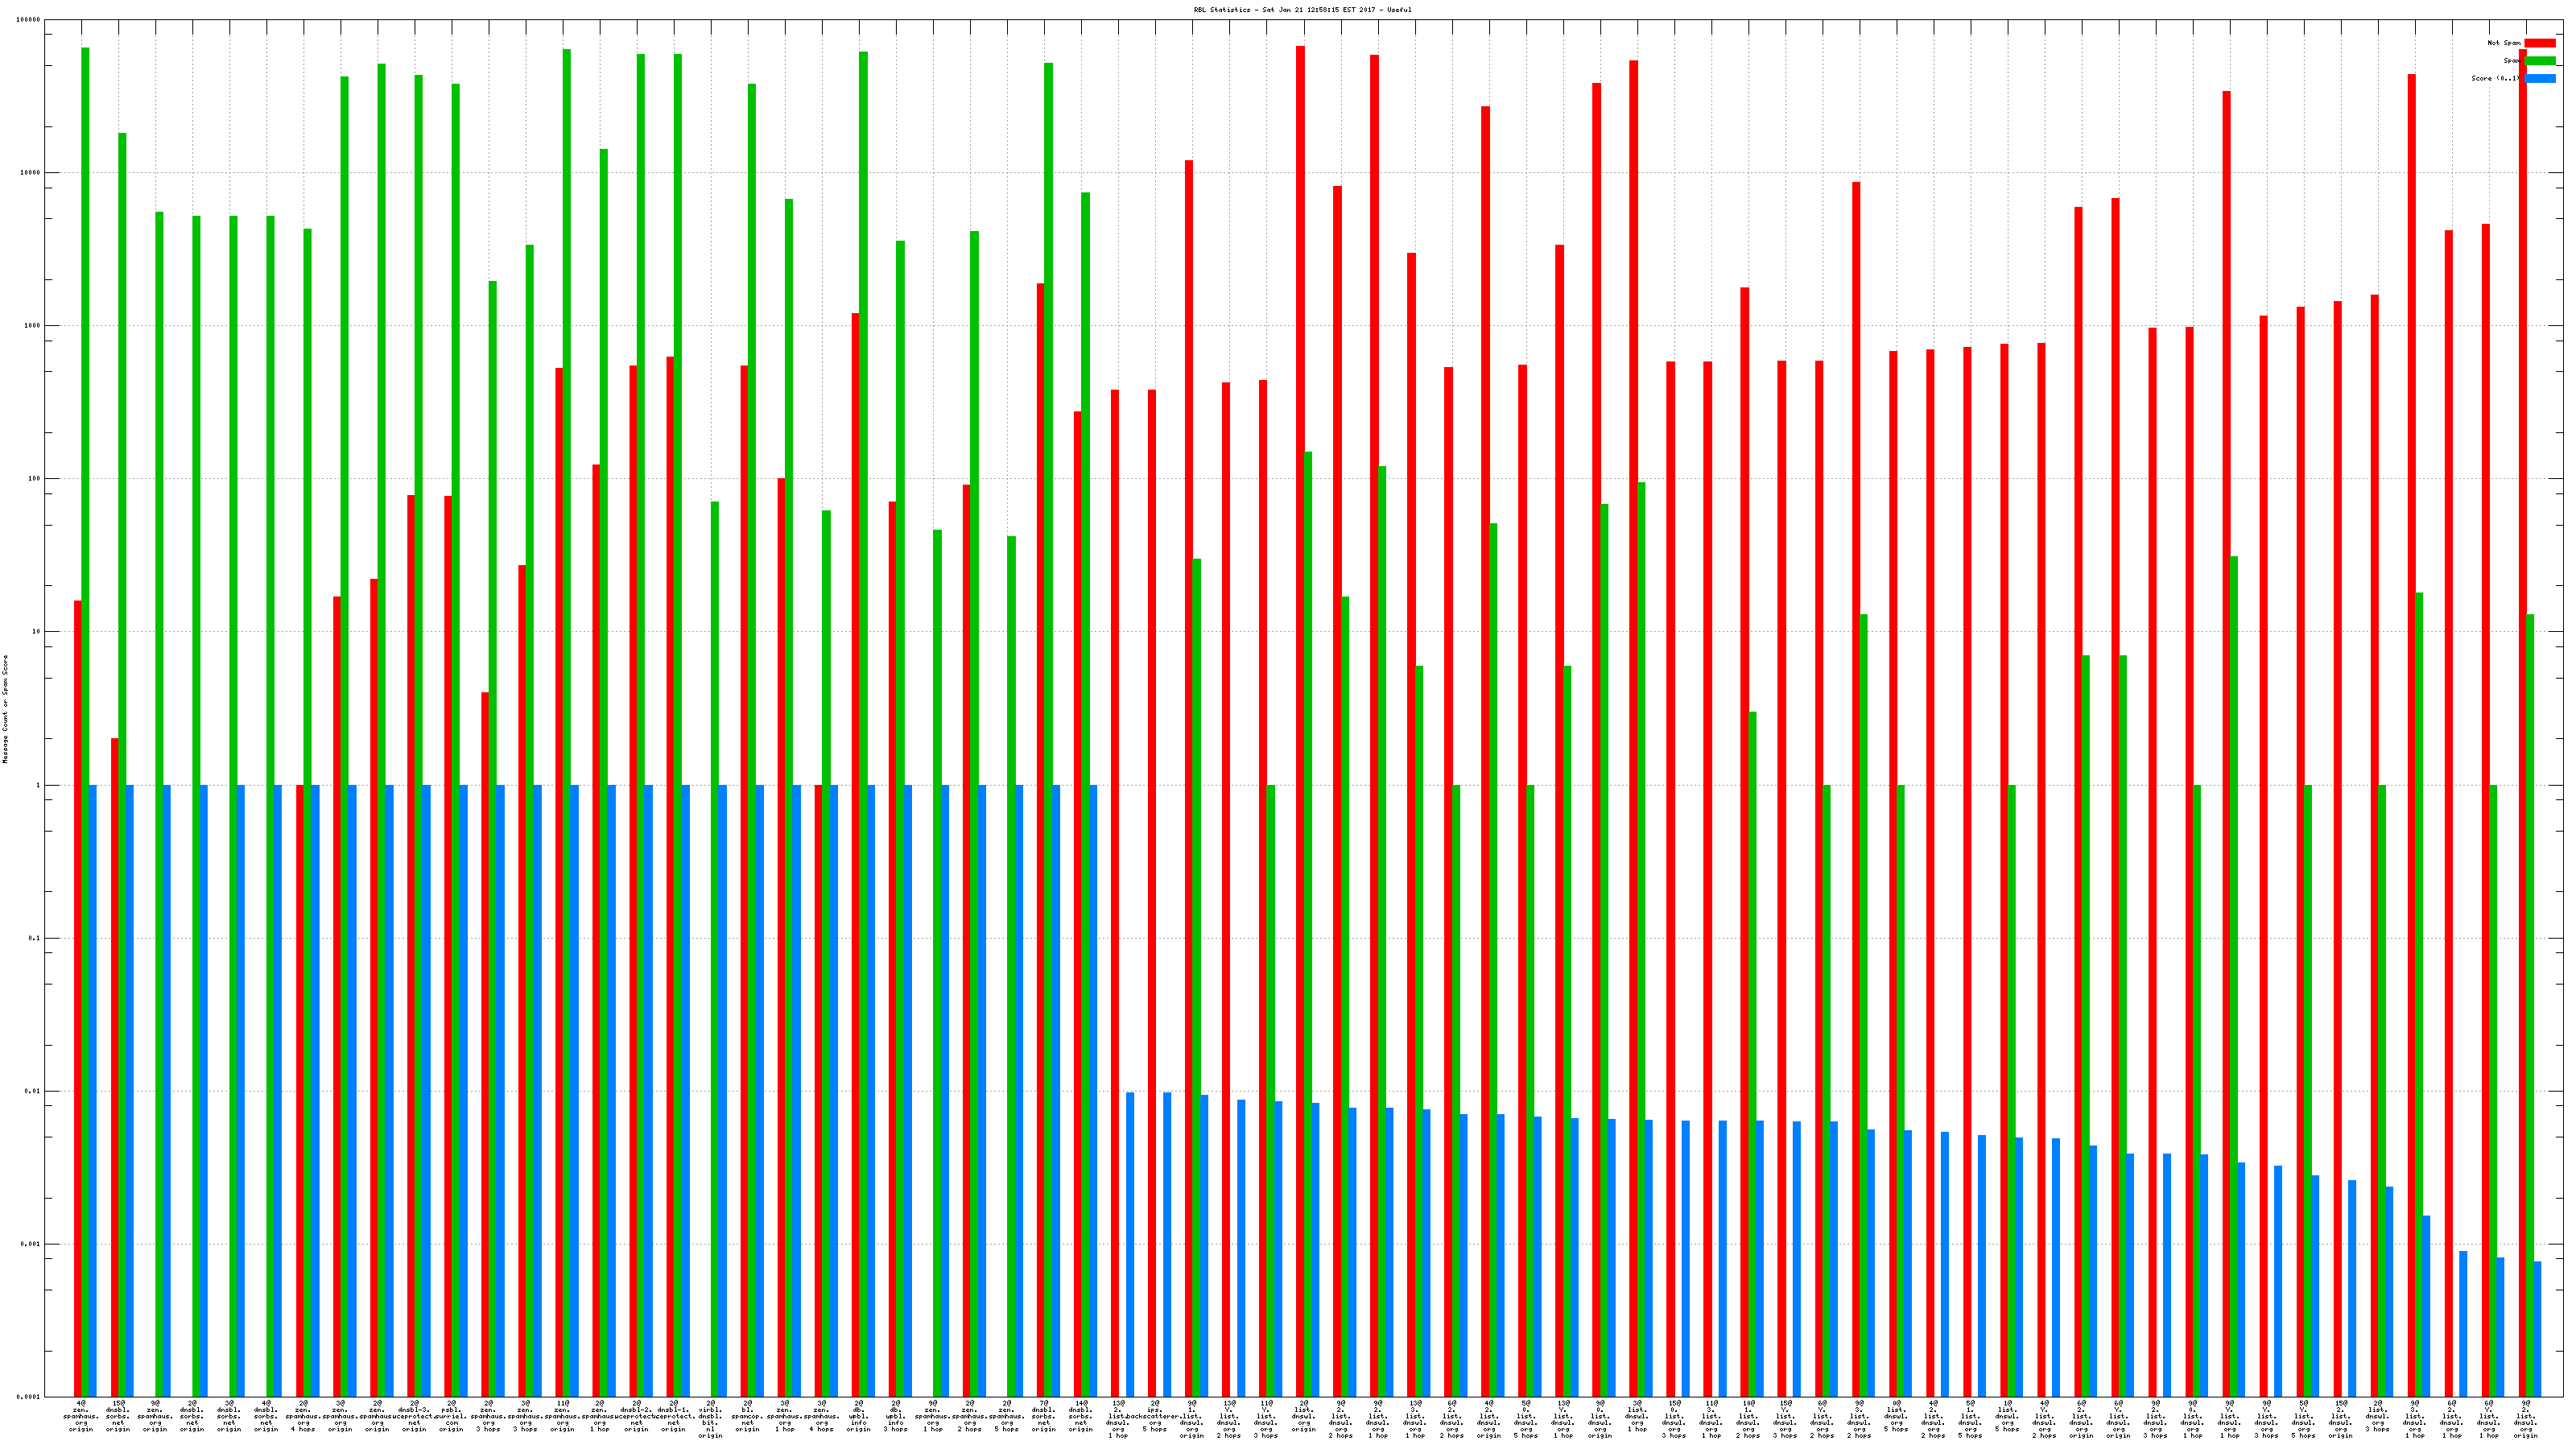The width and height of the screenshot is (2576, 1449).
Task: Click the 100000 tick on the Y axis
Action: pos(30,20)
